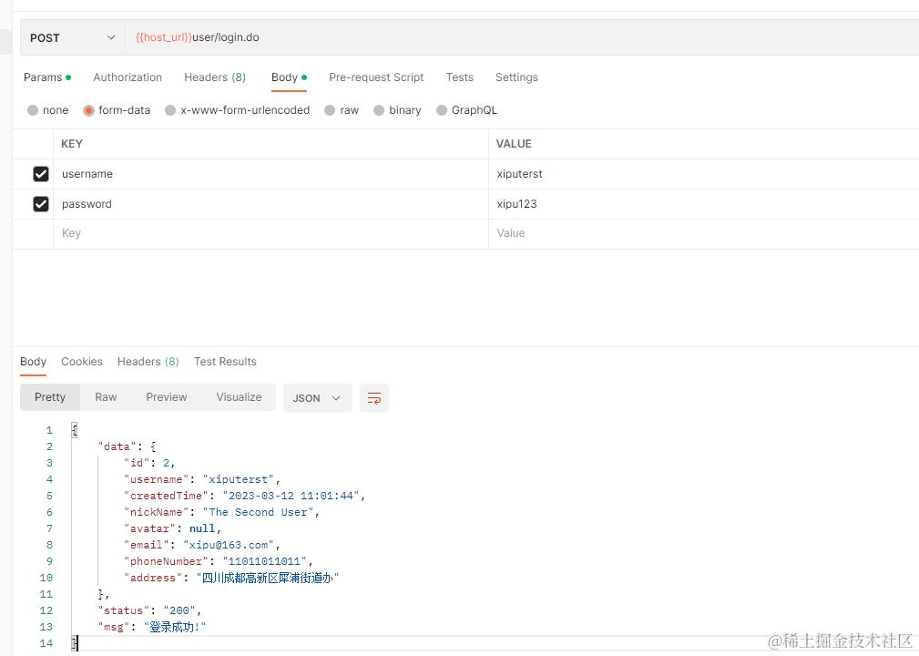Click the "email" line in response
This screenshot has width=919, height=656.
pyautogui.click(x=202, y=545)
